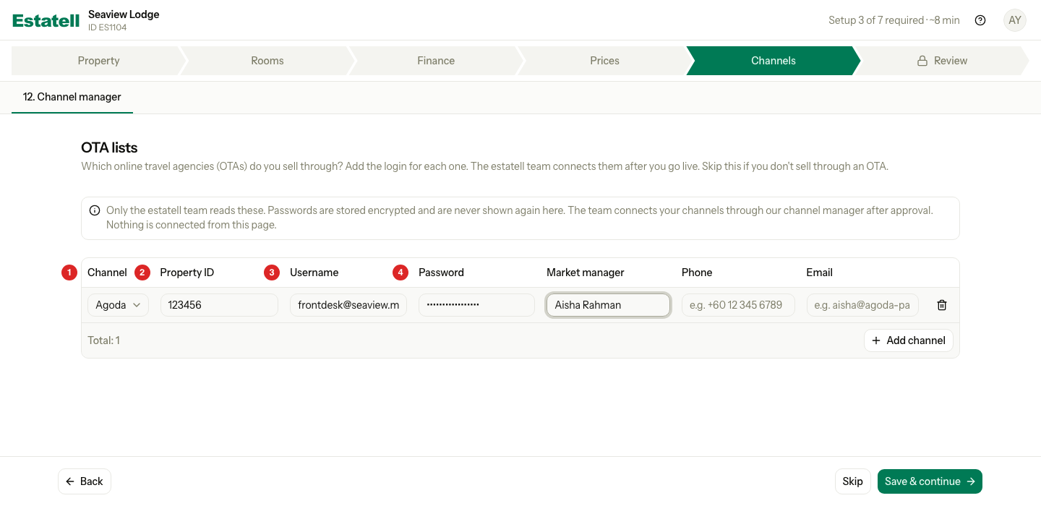This screenshot has width=1041, height=506.
Task: Select the 12. Channel manager tab
Action: click(x=72, y=97)
